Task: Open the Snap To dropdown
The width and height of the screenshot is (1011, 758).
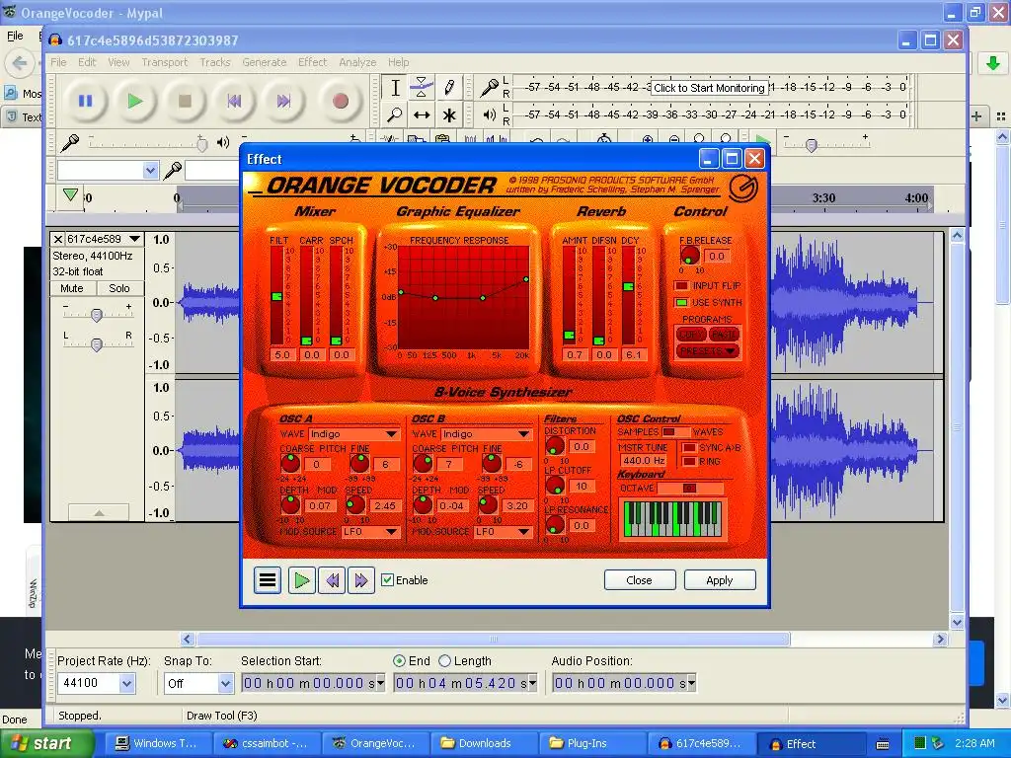Action: [x=225, y=683]
